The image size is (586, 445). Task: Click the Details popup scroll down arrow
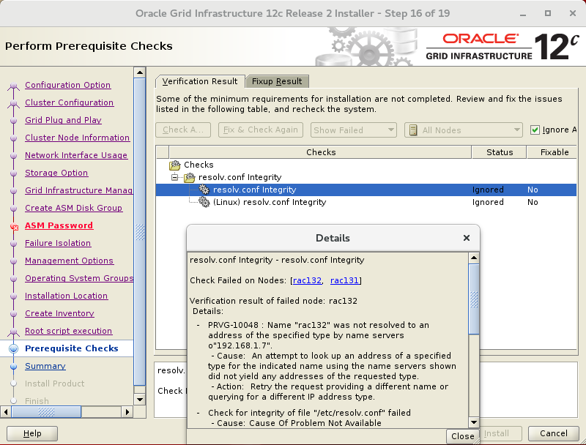coord(474,422)
